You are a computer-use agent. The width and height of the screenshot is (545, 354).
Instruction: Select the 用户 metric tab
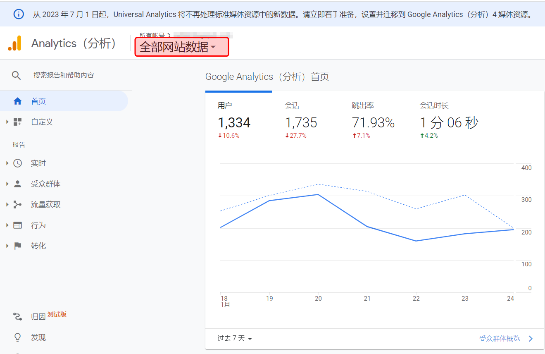(234, 120)
